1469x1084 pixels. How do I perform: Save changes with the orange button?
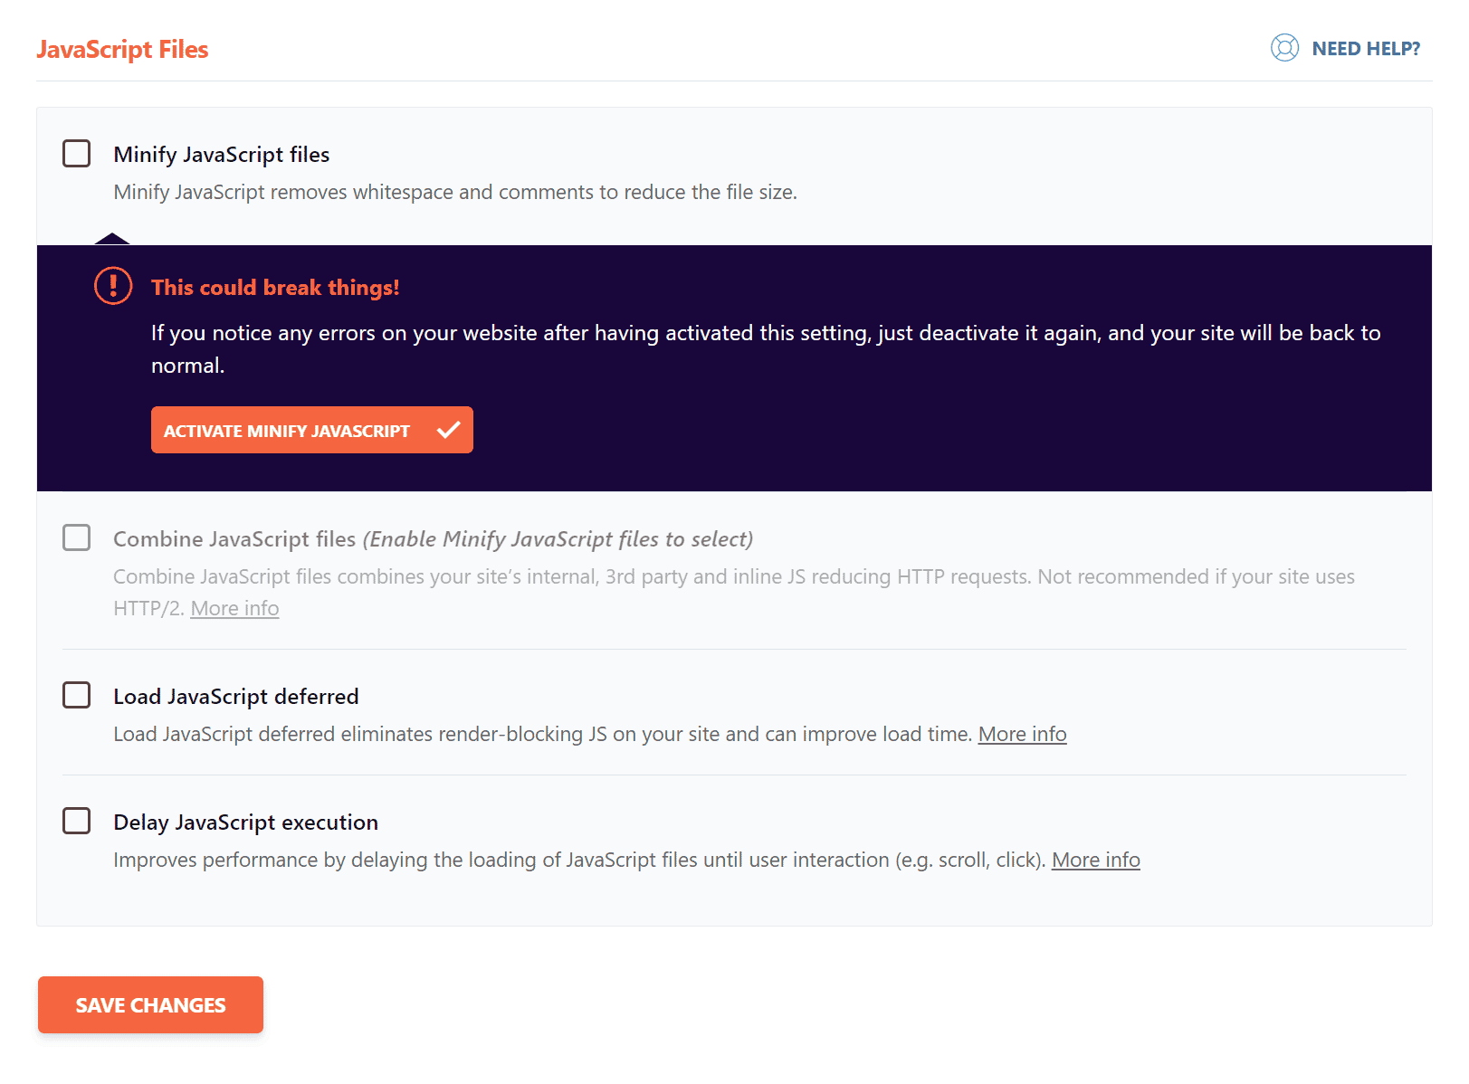[150, 1004]
